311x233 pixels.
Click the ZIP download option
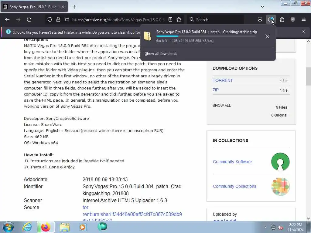[x=216, y=90]
